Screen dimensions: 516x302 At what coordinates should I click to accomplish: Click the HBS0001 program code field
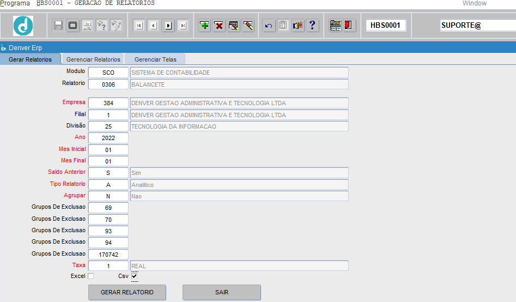(x=385, y=26)
